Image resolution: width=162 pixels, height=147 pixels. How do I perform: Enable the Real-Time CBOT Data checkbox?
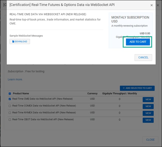[x=10, y=120]
